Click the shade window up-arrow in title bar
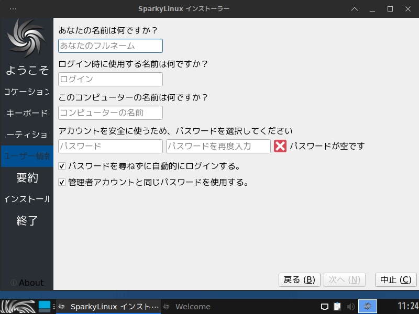419x314 pixels. click(355, 9)
